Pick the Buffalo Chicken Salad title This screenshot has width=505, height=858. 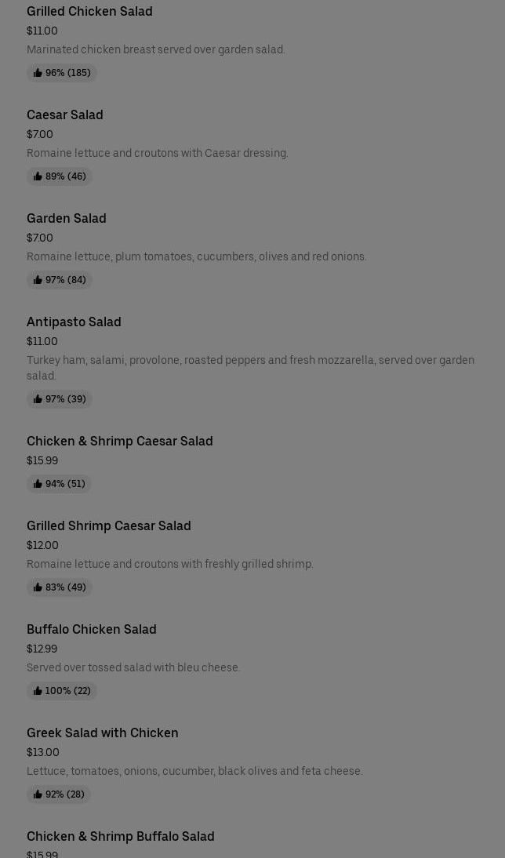coord(92,629)
